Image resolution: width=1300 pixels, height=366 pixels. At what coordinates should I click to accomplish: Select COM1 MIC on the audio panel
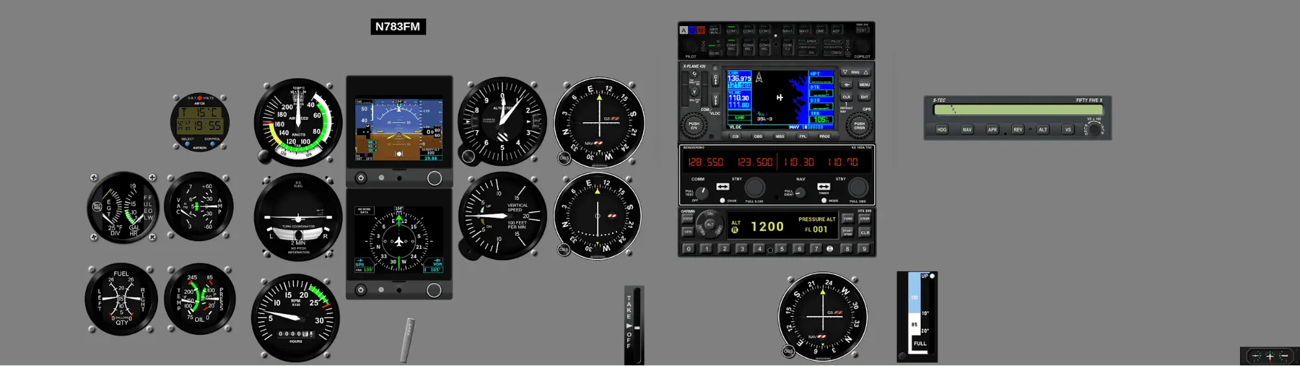click(x=732, y=46)
